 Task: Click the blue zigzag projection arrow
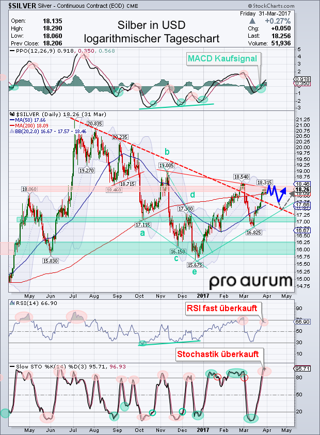point(277,194)
